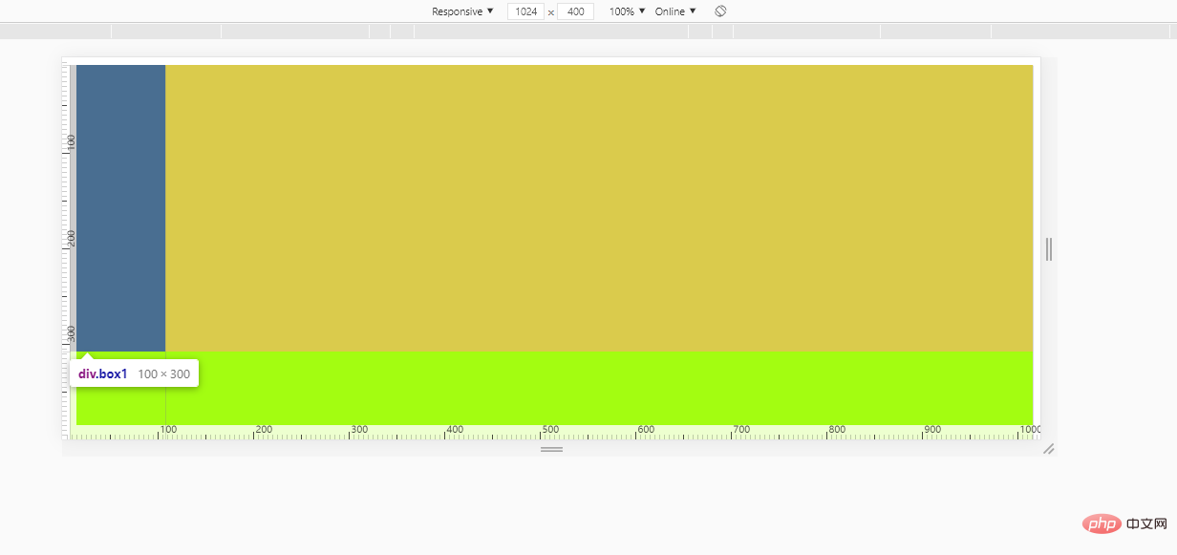
Task: Open the Responsive device dropdown
Action: coord(462,11)
